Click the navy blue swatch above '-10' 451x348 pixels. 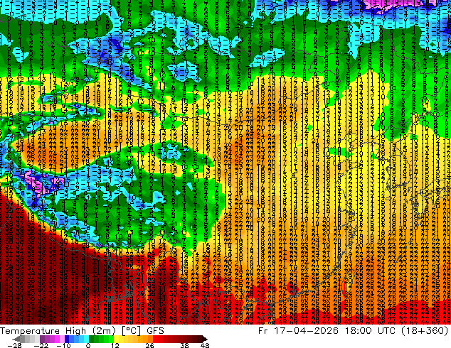[67, 339]
